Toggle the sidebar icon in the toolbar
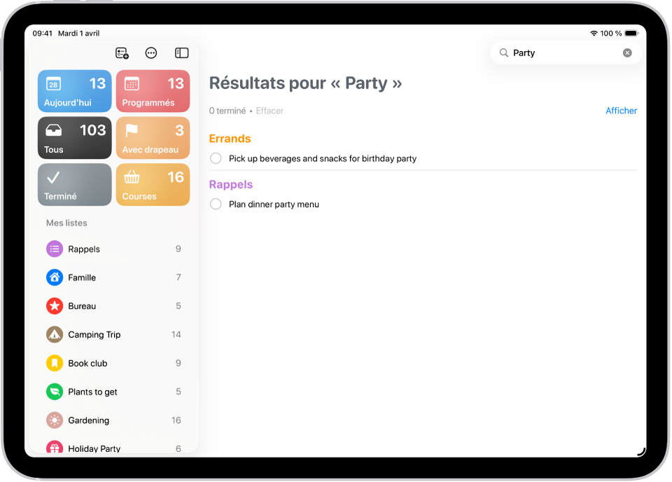 coord(181,52)
